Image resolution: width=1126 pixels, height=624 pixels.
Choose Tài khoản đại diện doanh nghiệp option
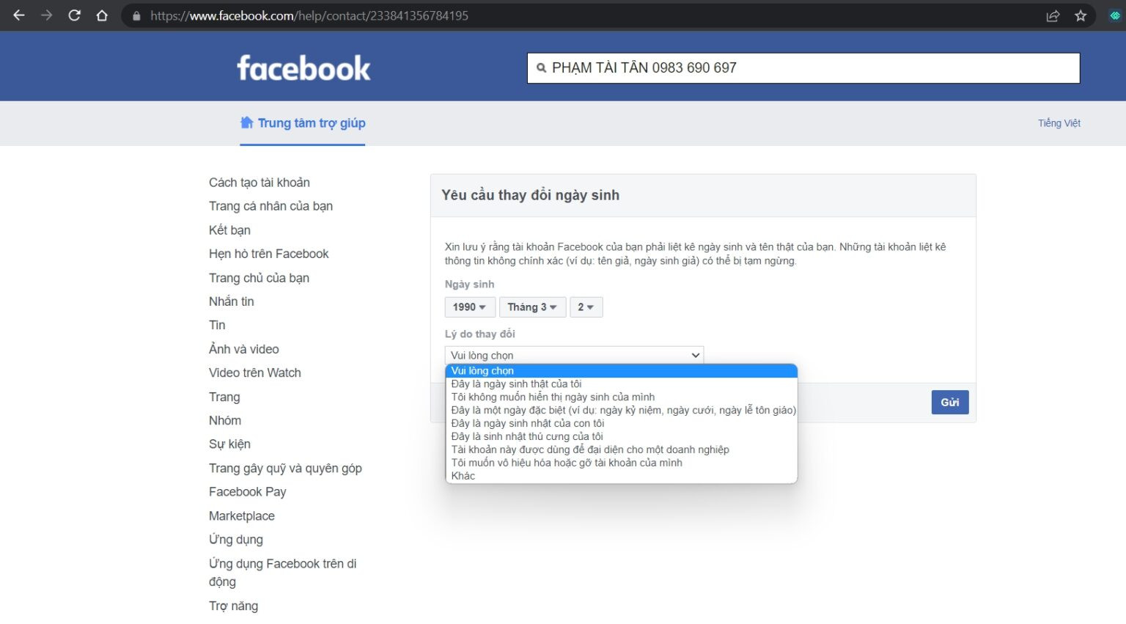[x=621, y=450]
